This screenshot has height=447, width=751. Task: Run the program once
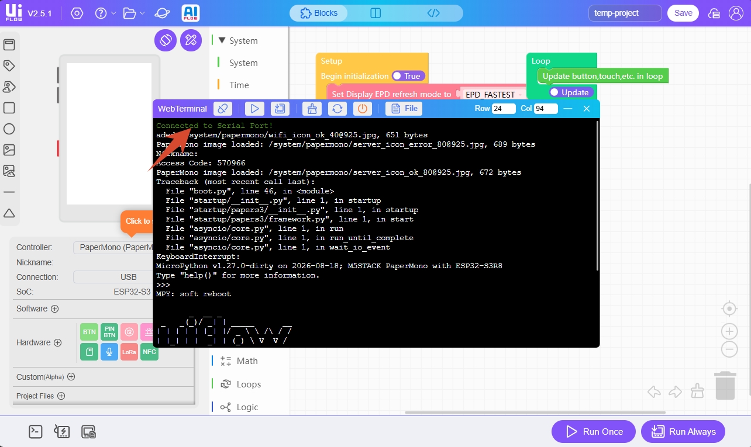tap(594, 432)
